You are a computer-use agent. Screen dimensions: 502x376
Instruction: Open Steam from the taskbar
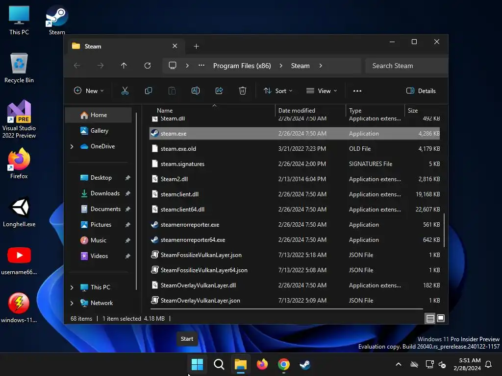(305, 364)
